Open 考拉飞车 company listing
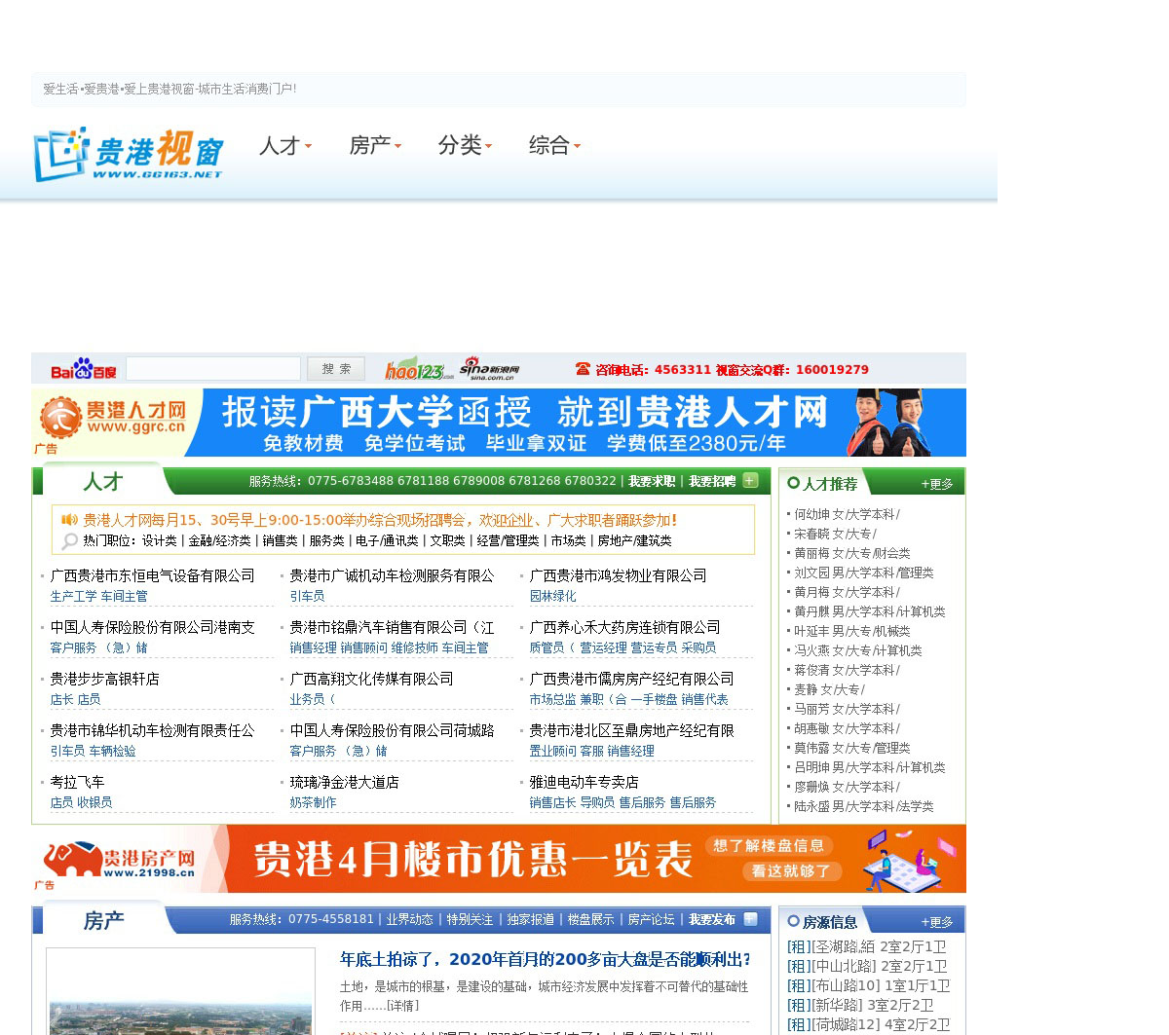The width and height of the screenshot is (1169, 1035). coord(77,783)
